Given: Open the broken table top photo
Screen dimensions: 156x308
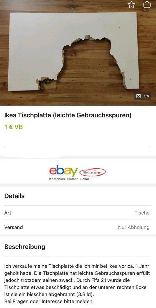Looking at the screenshot, I should coord(78,53).
